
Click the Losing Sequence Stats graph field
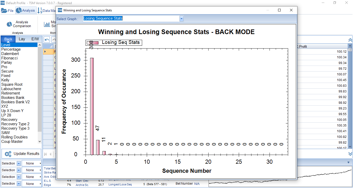(131, 19)
